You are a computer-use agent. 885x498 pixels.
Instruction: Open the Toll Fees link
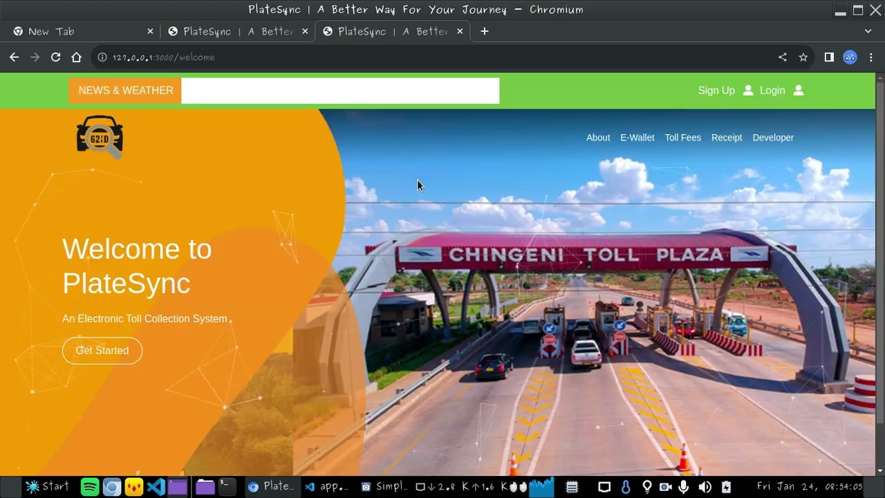click(683, 138)
